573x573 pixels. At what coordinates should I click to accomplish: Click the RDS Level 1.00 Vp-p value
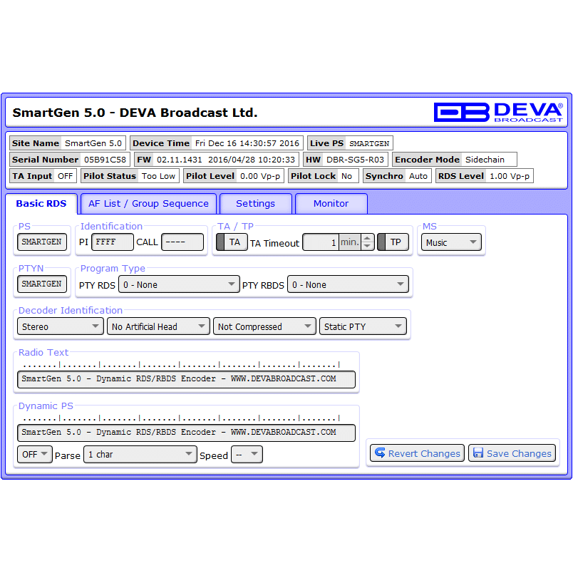click(510, 176)
